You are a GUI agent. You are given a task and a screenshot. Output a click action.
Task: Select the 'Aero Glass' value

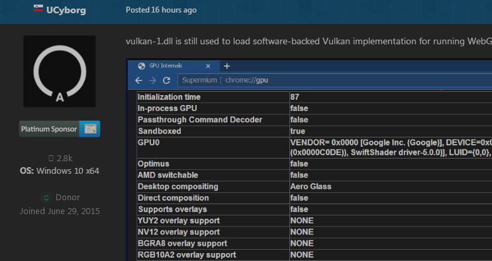pos(311,186)
